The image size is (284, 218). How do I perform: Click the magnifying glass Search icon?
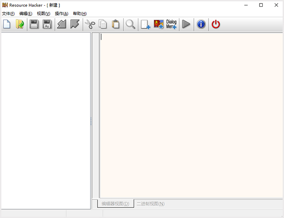coord(130,24)
